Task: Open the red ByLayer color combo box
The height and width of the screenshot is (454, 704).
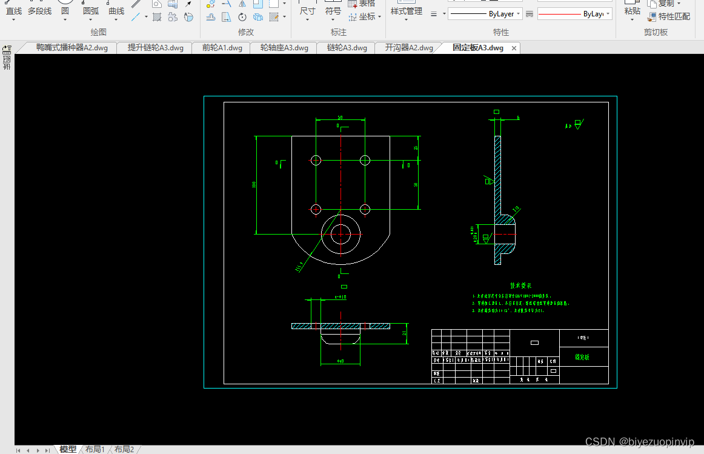Action: (575, 14)
